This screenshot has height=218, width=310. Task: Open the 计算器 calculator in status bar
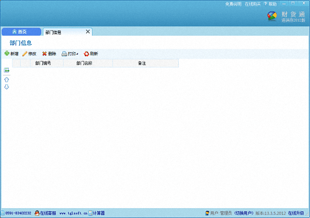point(97,213)
